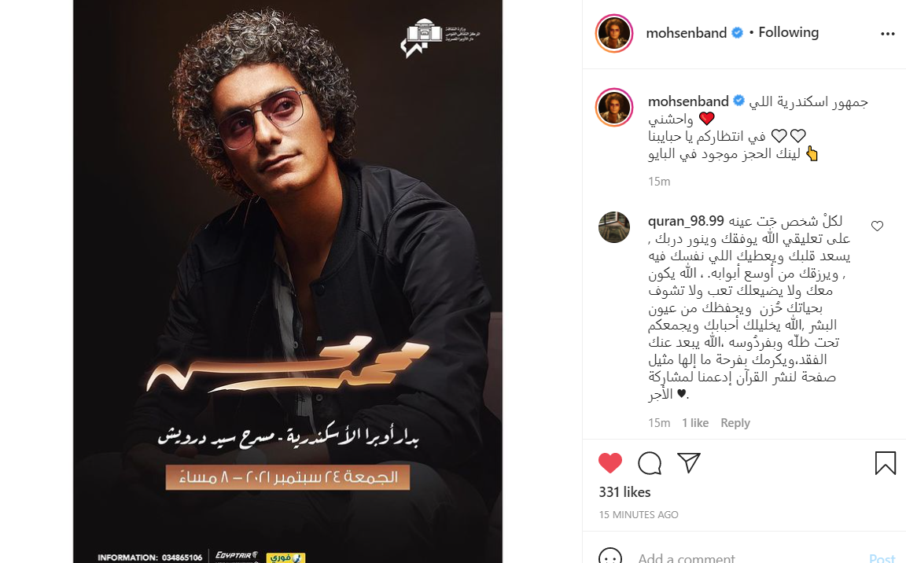Open mohsenband avatar beside the caption
Image resolution: width=906 pixels, height=563 pixels.
point(614,108)
